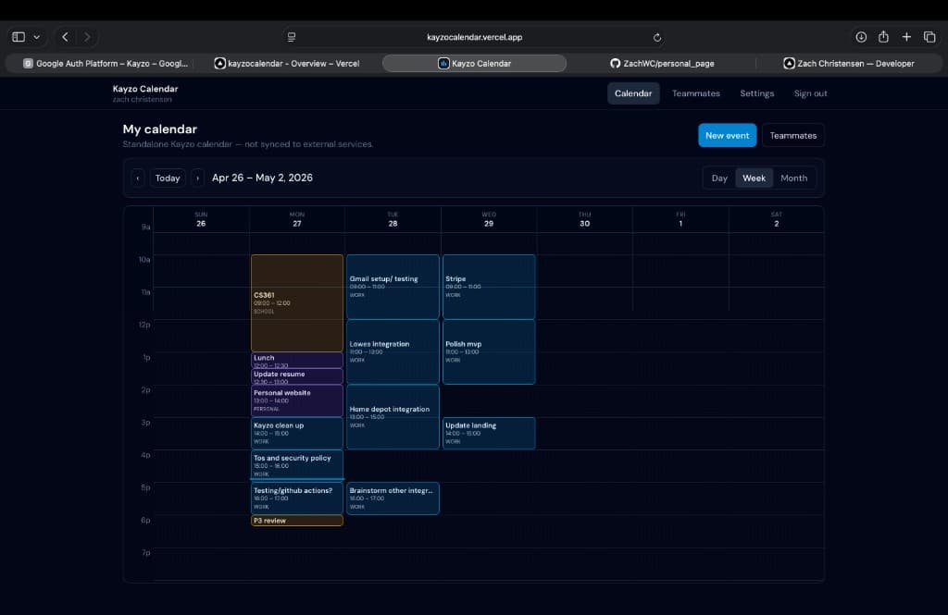Reload the kayzocalendar page
948x615 pixels.
pyautogui.click(x=657, y=37)
